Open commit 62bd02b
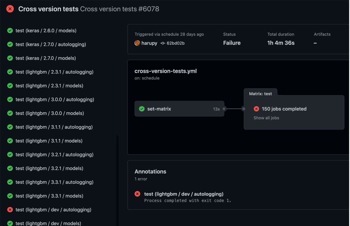Viewport: 350px width, 226px height. [x=176, y=43]
